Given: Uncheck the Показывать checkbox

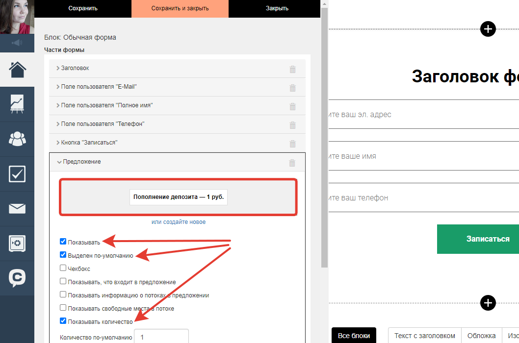Looking at the screenshot, I should [x=63, y=242].
